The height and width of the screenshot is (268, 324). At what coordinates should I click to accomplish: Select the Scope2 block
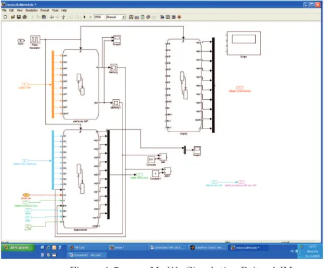117,38
